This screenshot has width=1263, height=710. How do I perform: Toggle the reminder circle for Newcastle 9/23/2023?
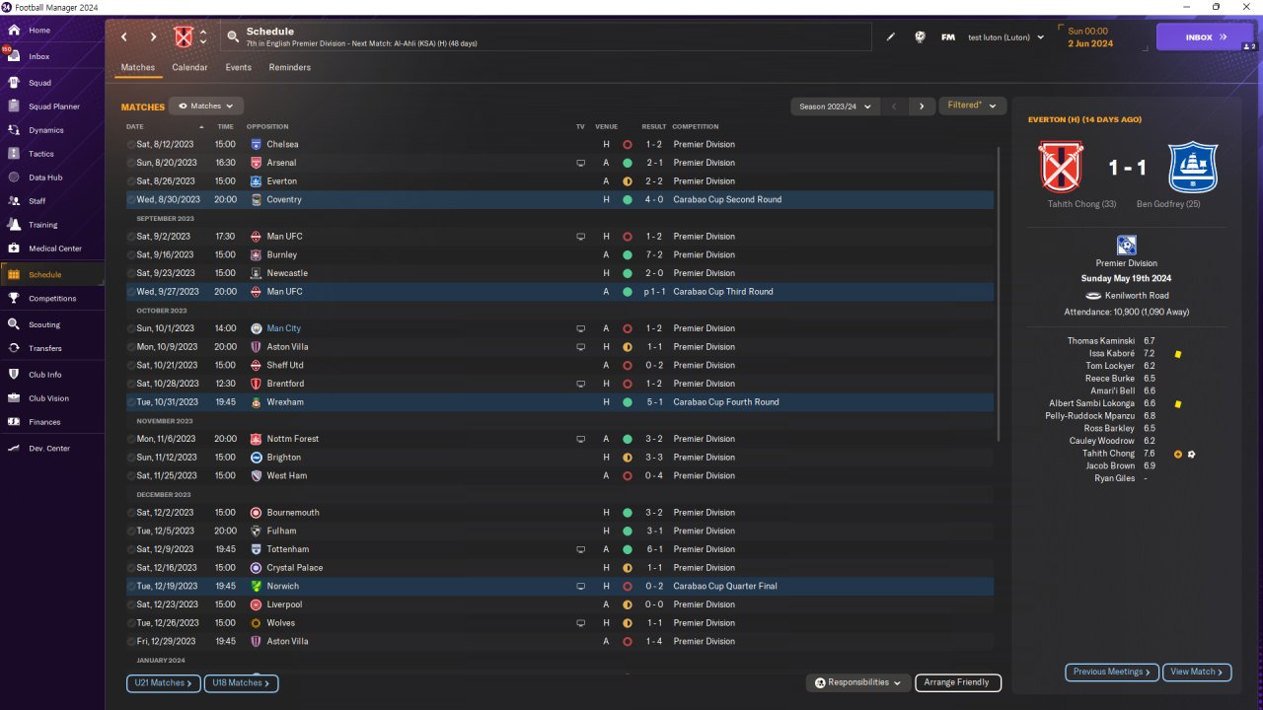131,273
